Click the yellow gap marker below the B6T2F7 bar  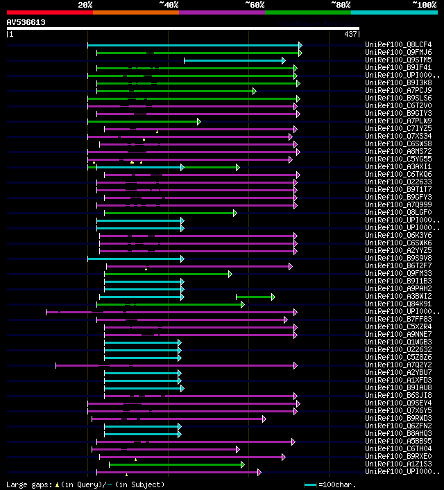[146, 269]
